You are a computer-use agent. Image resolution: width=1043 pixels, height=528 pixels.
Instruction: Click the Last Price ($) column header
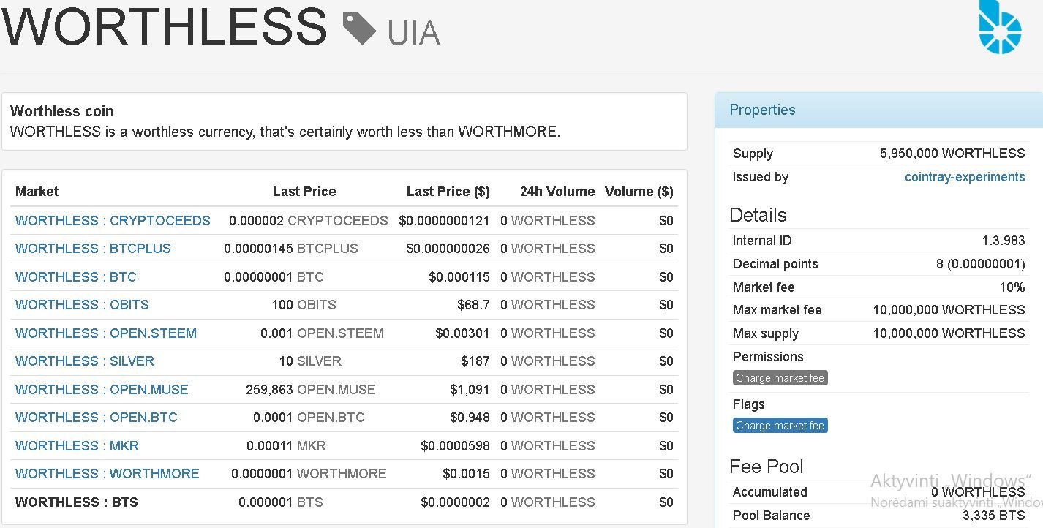coord(448,192)
